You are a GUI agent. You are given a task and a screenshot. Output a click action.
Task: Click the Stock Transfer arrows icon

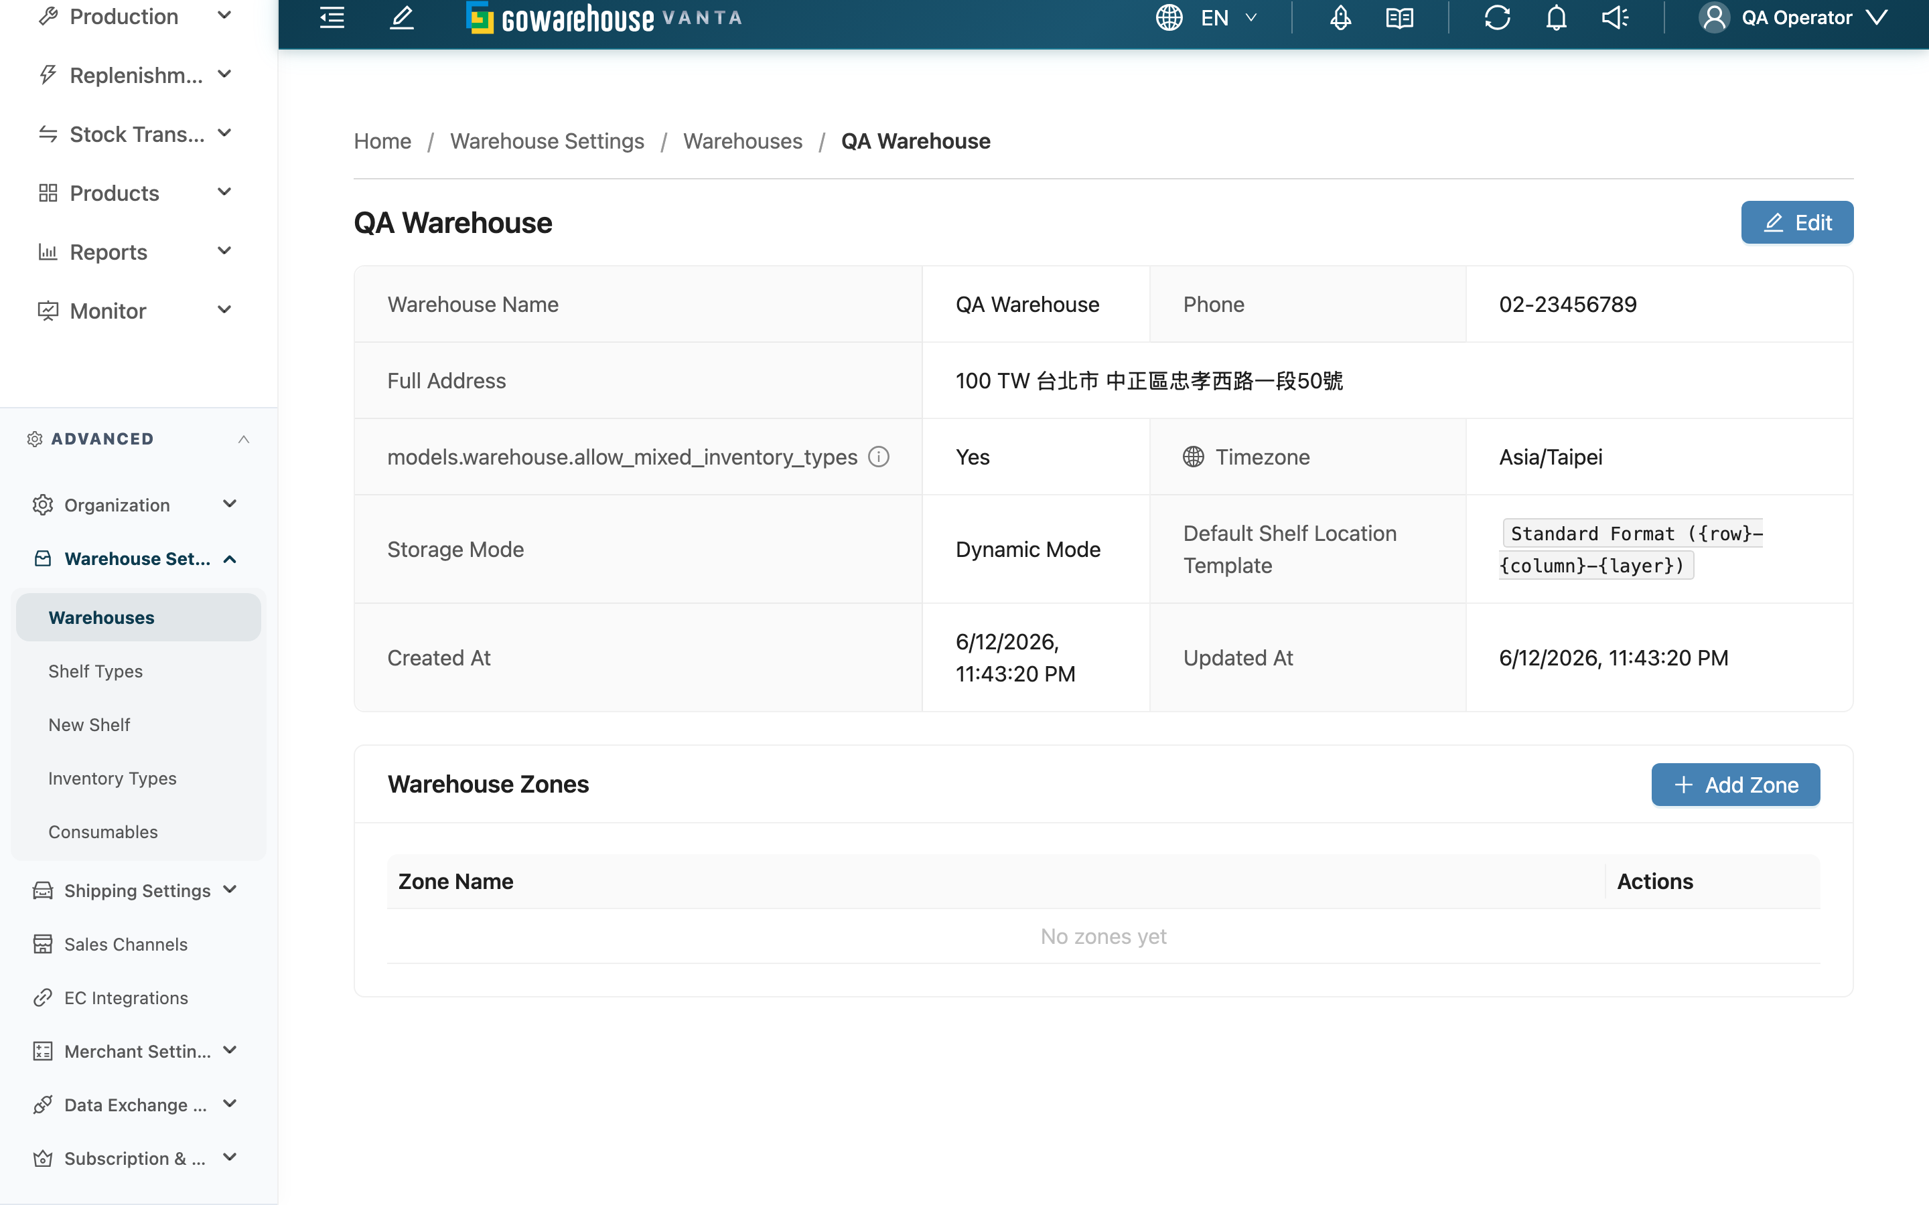tap(48, 134)
